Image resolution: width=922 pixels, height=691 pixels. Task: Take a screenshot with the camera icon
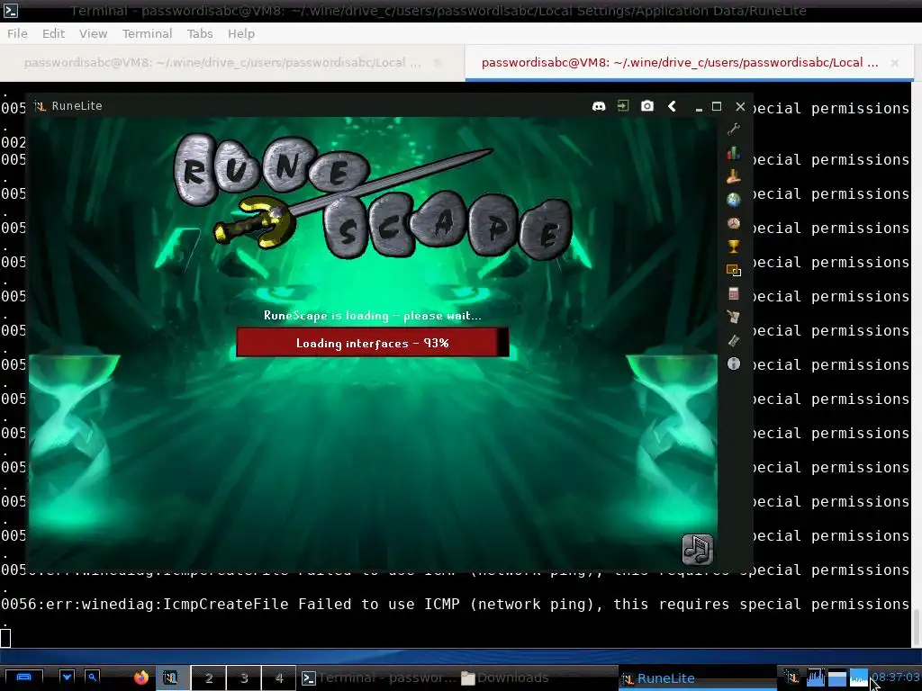(646, 106)
